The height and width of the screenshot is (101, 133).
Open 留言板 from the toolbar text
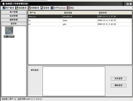pos(46,8)
